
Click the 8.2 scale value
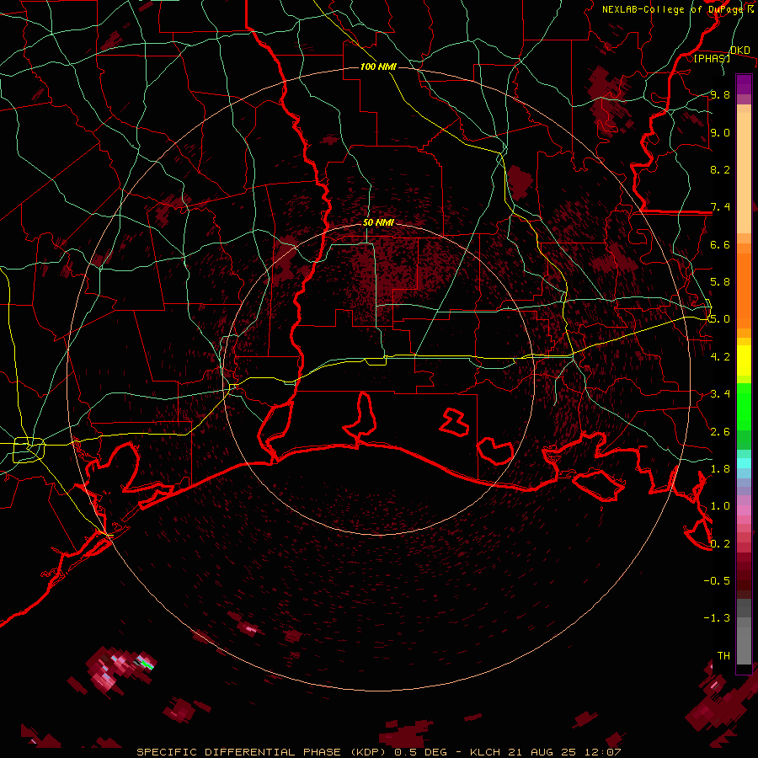point(720,169)
